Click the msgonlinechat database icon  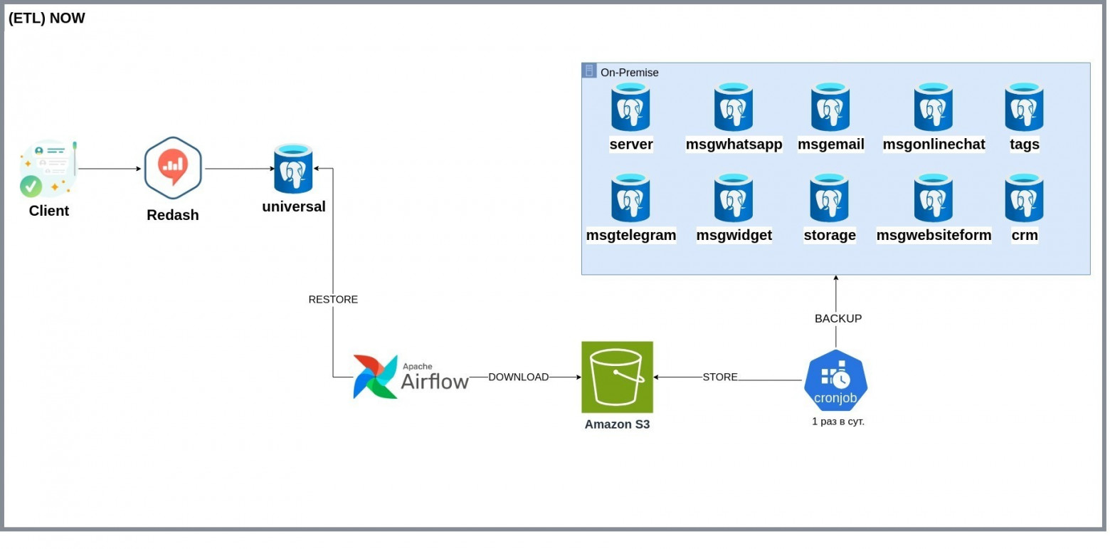click(934, 107)
